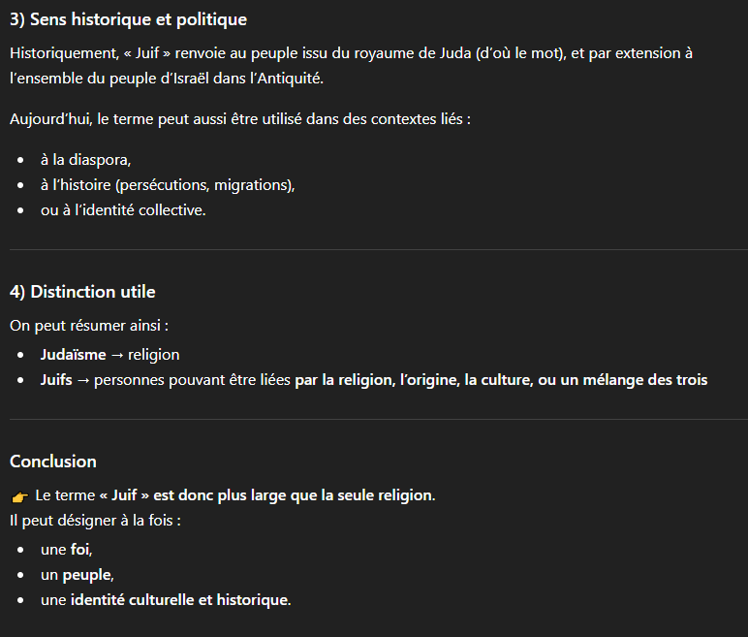The image size is (748, 637).
Task: Click the "Conclusion" heading
Action: tap(53, 462)
